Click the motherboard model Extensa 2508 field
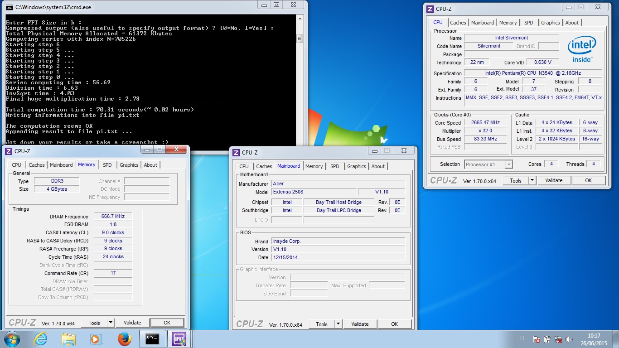619x348 pixels. 314,192
